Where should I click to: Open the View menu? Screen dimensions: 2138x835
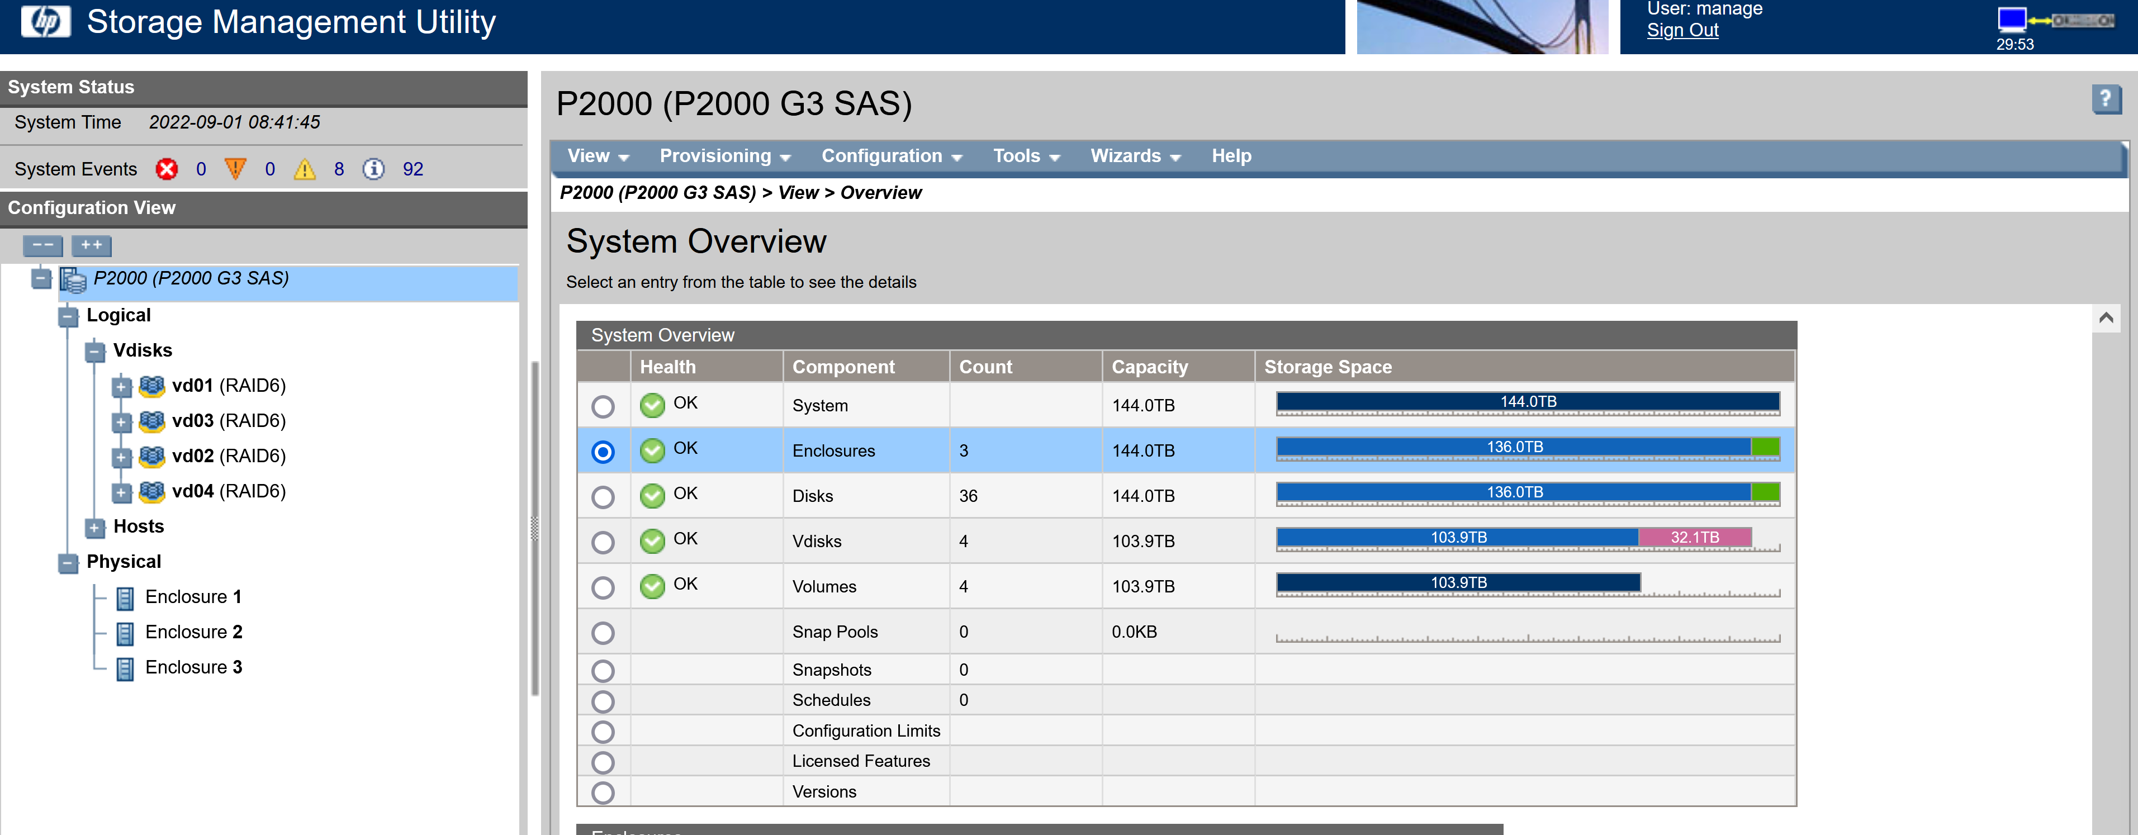(598, 156)
